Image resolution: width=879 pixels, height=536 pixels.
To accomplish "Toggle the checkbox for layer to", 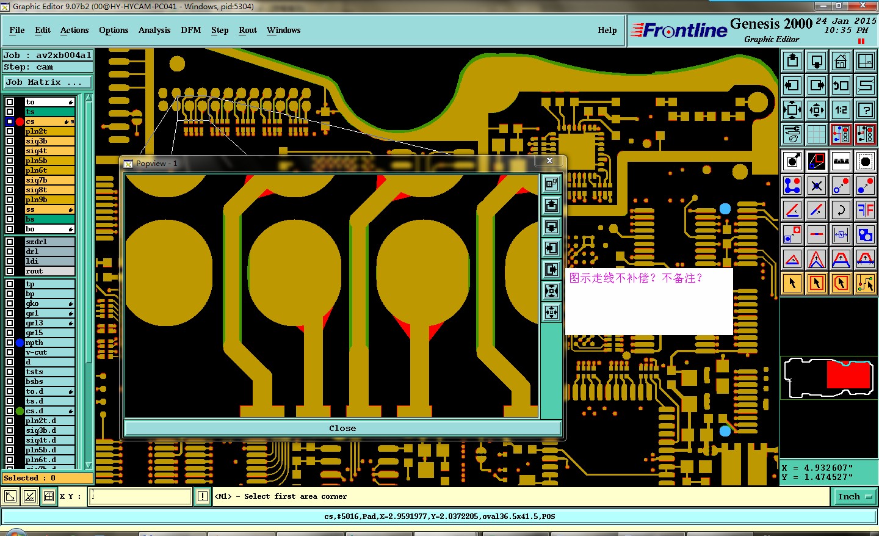I will click(10, 102).
